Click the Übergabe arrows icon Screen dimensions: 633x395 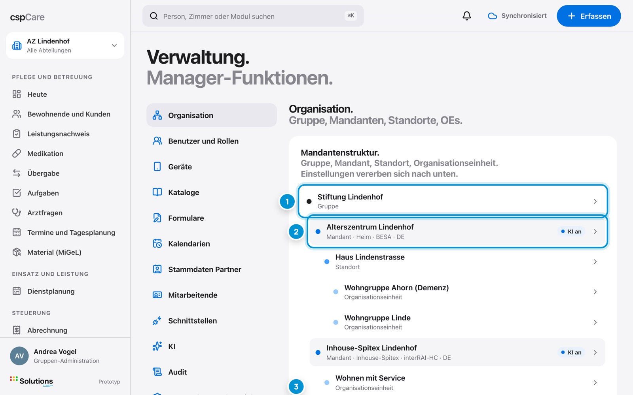[17, 173]
